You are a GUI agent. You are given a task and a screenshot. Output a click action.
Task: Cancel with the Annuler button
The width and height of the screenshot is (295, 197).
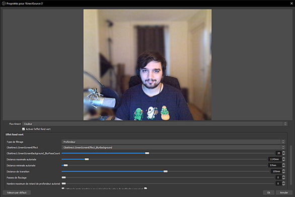click(284, 192)
